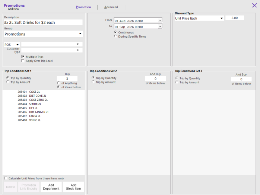The image size is (260, 195).
Task: Choose Trip by Quantity in Set 1
Action: click(8, 78)
